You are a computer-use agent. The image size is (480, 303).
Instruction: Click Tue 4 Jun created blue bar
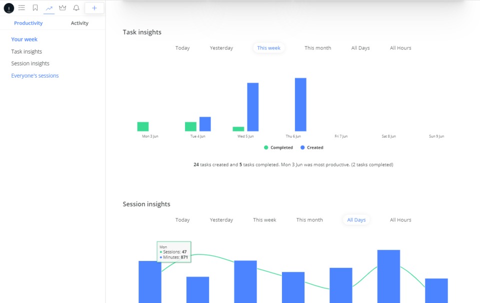(x=205, y=124)
